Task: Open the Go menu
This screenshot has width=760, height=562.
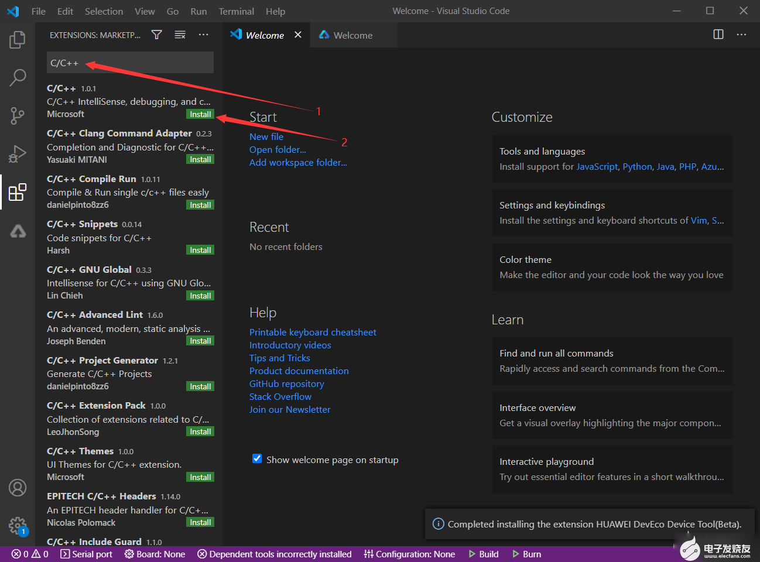Action: 173,11
